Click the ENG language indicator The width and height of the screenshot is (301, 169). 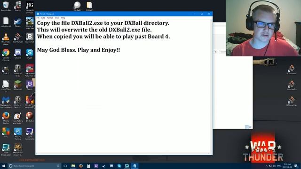pyautogui.click(x=279, y=166)
